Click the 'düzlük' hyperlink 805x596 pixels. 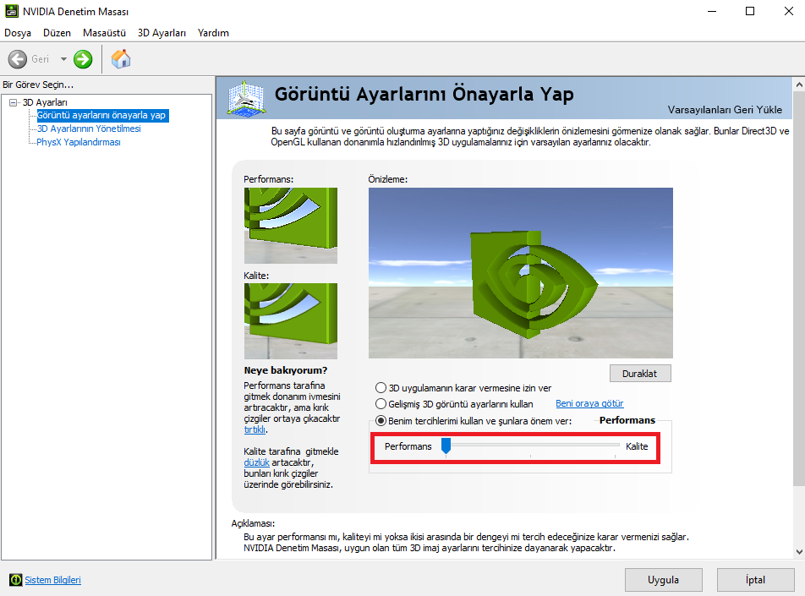(x=256, y=462)
